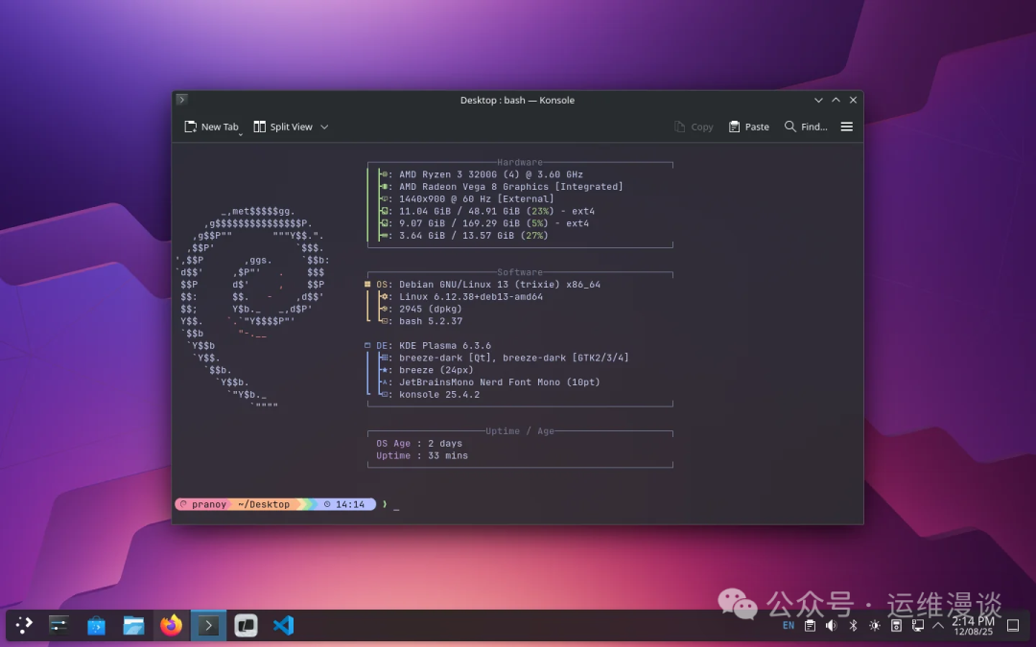
Task: Click the volume speaker tray icon
Action: (x=831, y=626)
